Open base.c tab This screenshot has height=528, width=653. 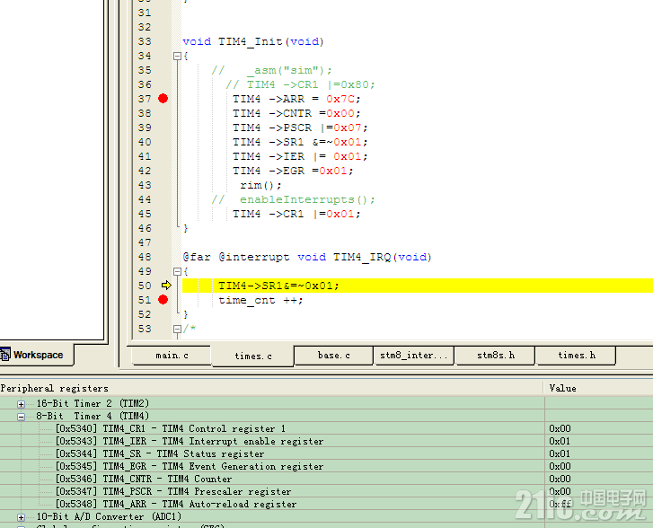[333, 356]
